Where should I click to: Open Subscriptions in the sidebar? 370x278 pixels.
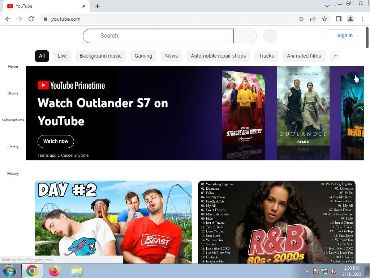(13, 120)
